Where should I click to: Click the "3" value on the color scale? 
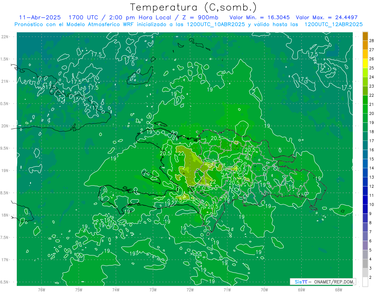[371, 268]
